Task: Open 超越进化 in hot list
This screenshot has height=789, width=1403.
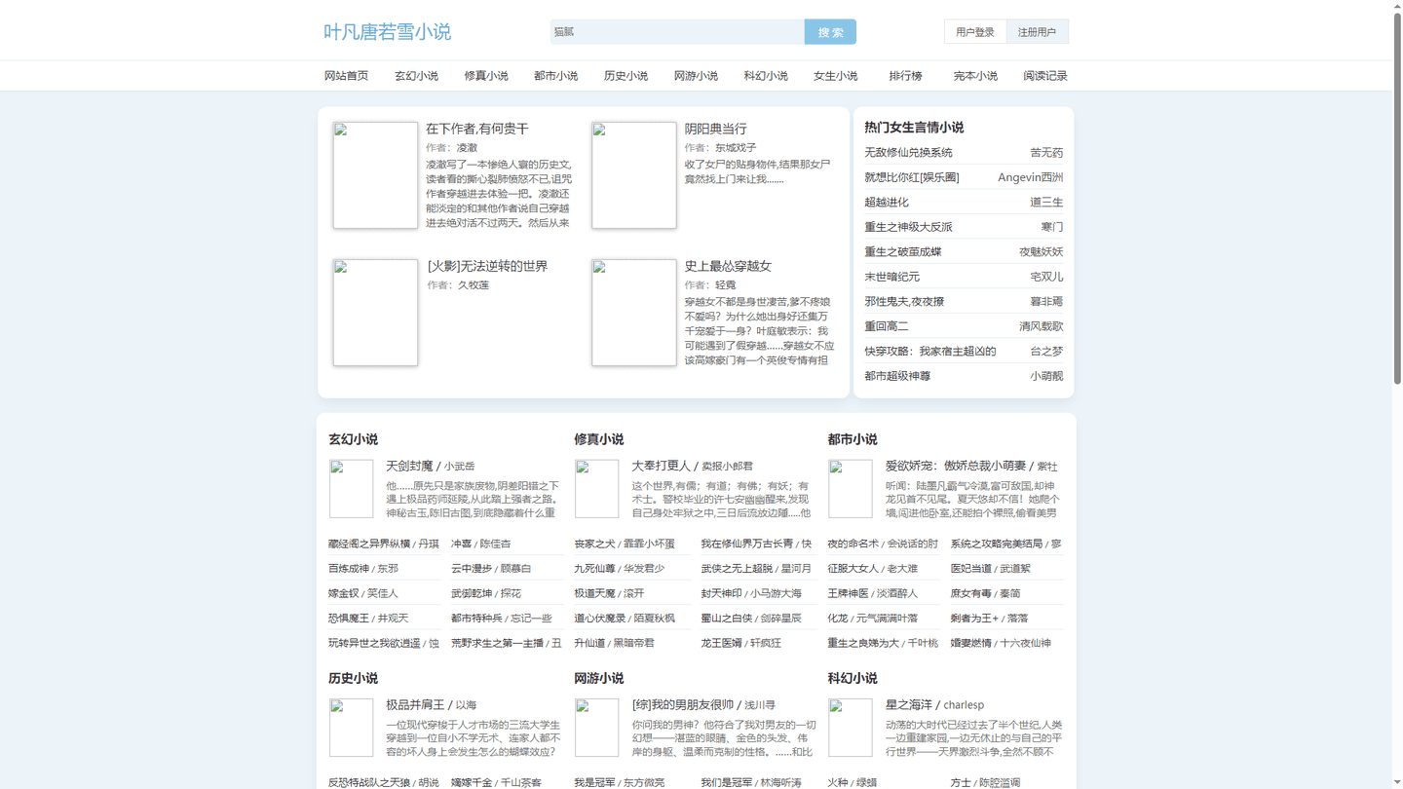Action: click(887, 203)
